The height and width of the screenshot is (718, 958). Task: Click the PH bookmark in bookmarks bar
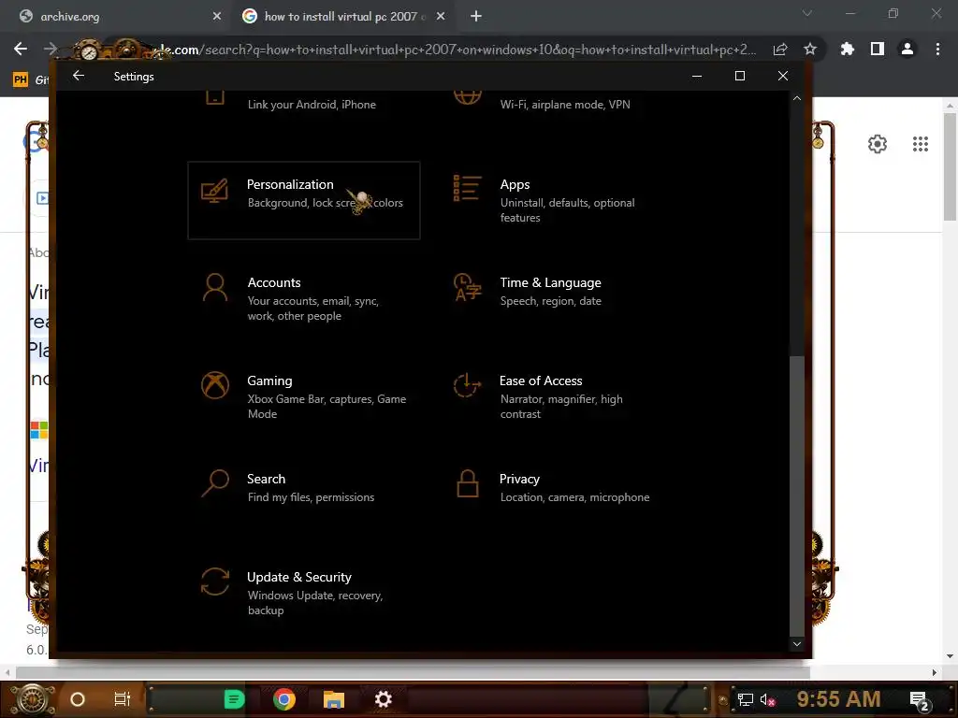(x=21, y=79)
